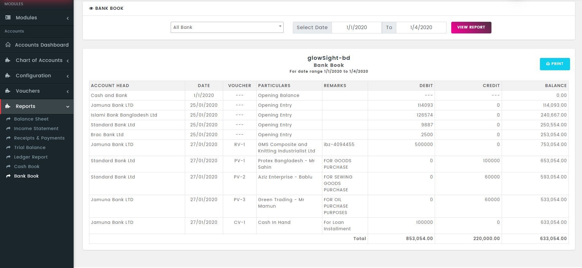The width and height of the screenshot is (582, 268).
Task: Click remark ibz-4094455
Action: tap(339, 144)
